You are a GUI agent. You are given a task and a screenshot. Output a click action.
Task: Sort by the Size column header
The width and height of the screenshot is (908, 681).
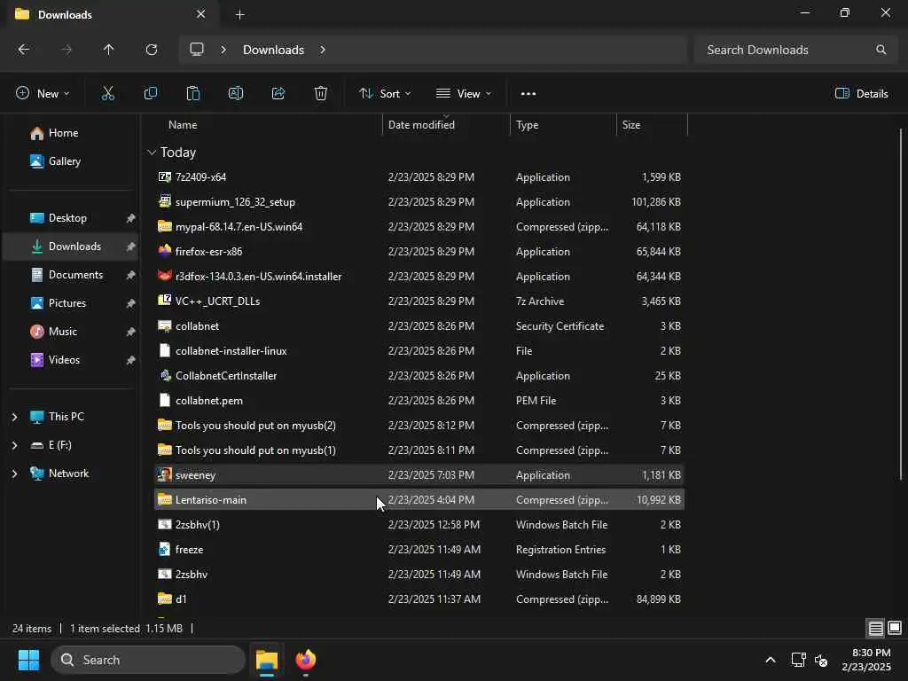(x=631, y=124)
